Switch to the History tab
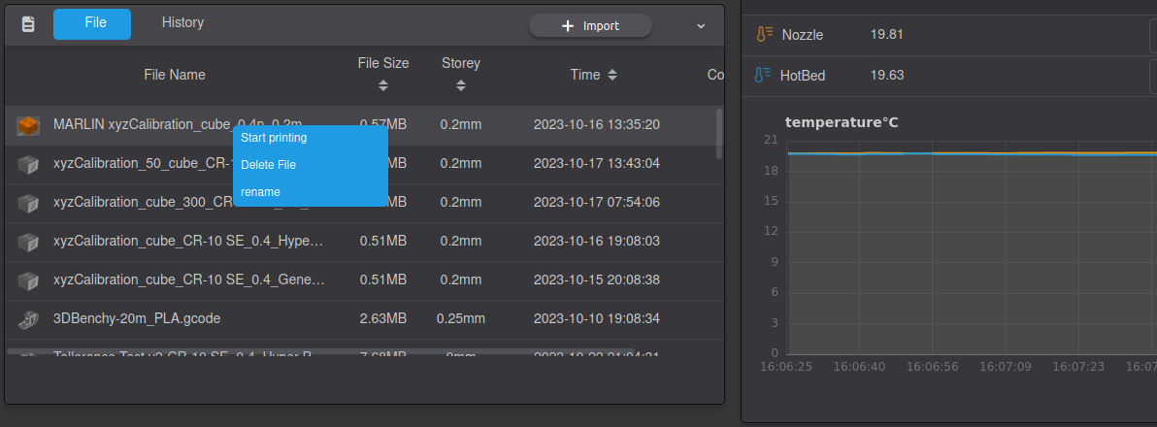Screen dimensions: 1157x427 (182, 22)
